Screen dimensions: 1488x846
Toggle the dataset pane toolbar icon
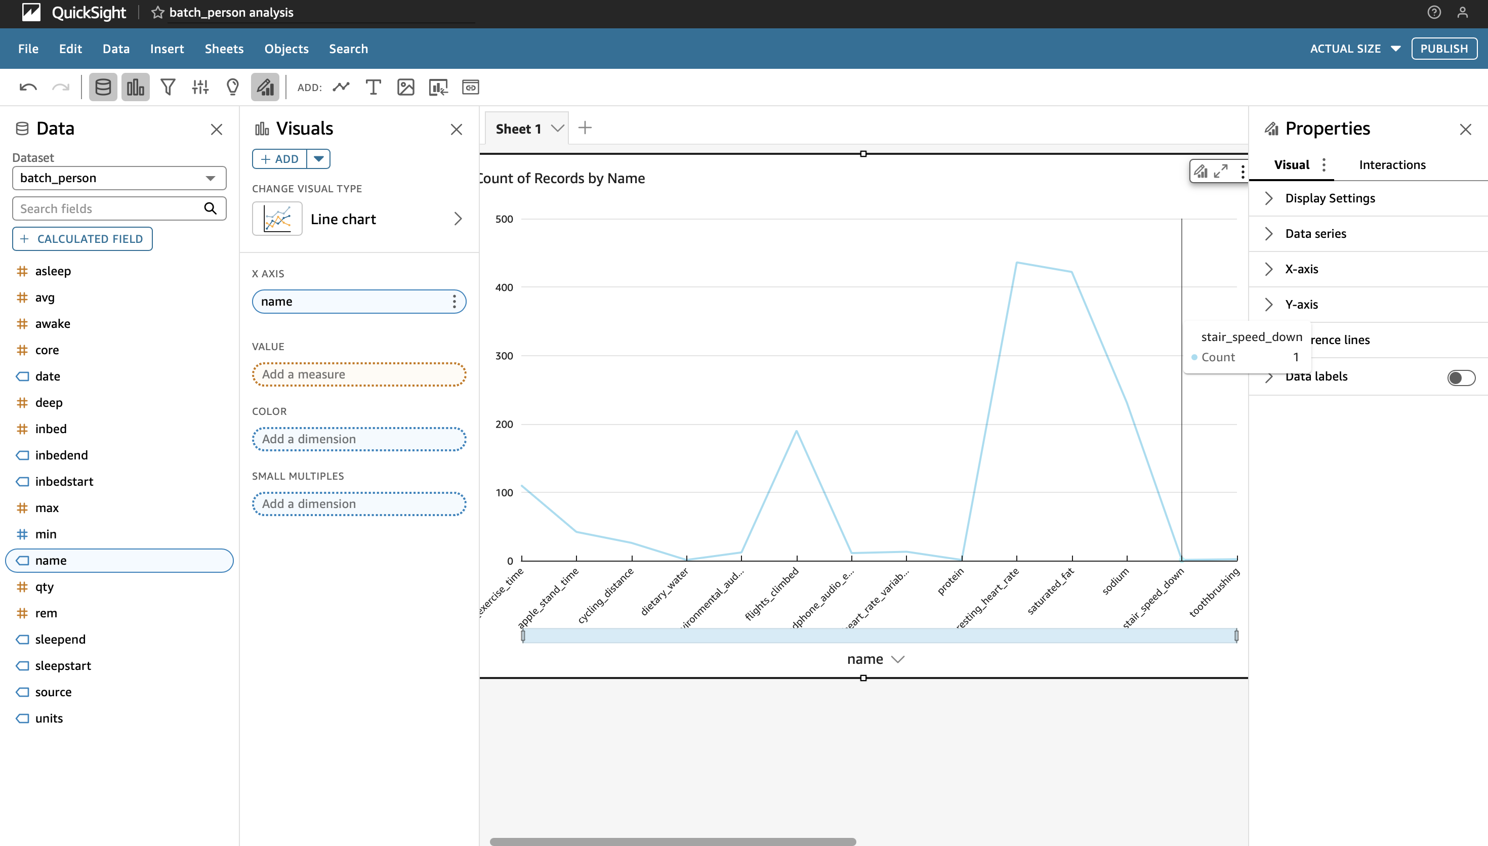103,88
